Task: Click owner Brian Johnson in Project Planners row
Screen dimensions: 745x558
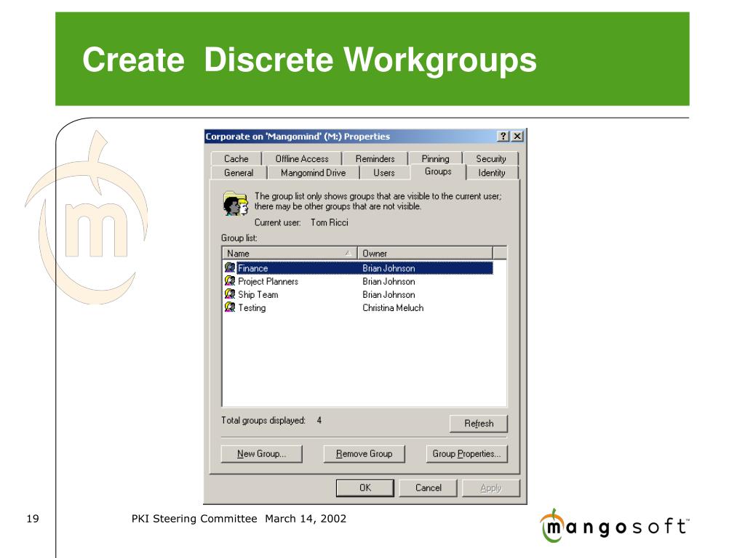Action: pyautogui.click(x=389, y=281)
